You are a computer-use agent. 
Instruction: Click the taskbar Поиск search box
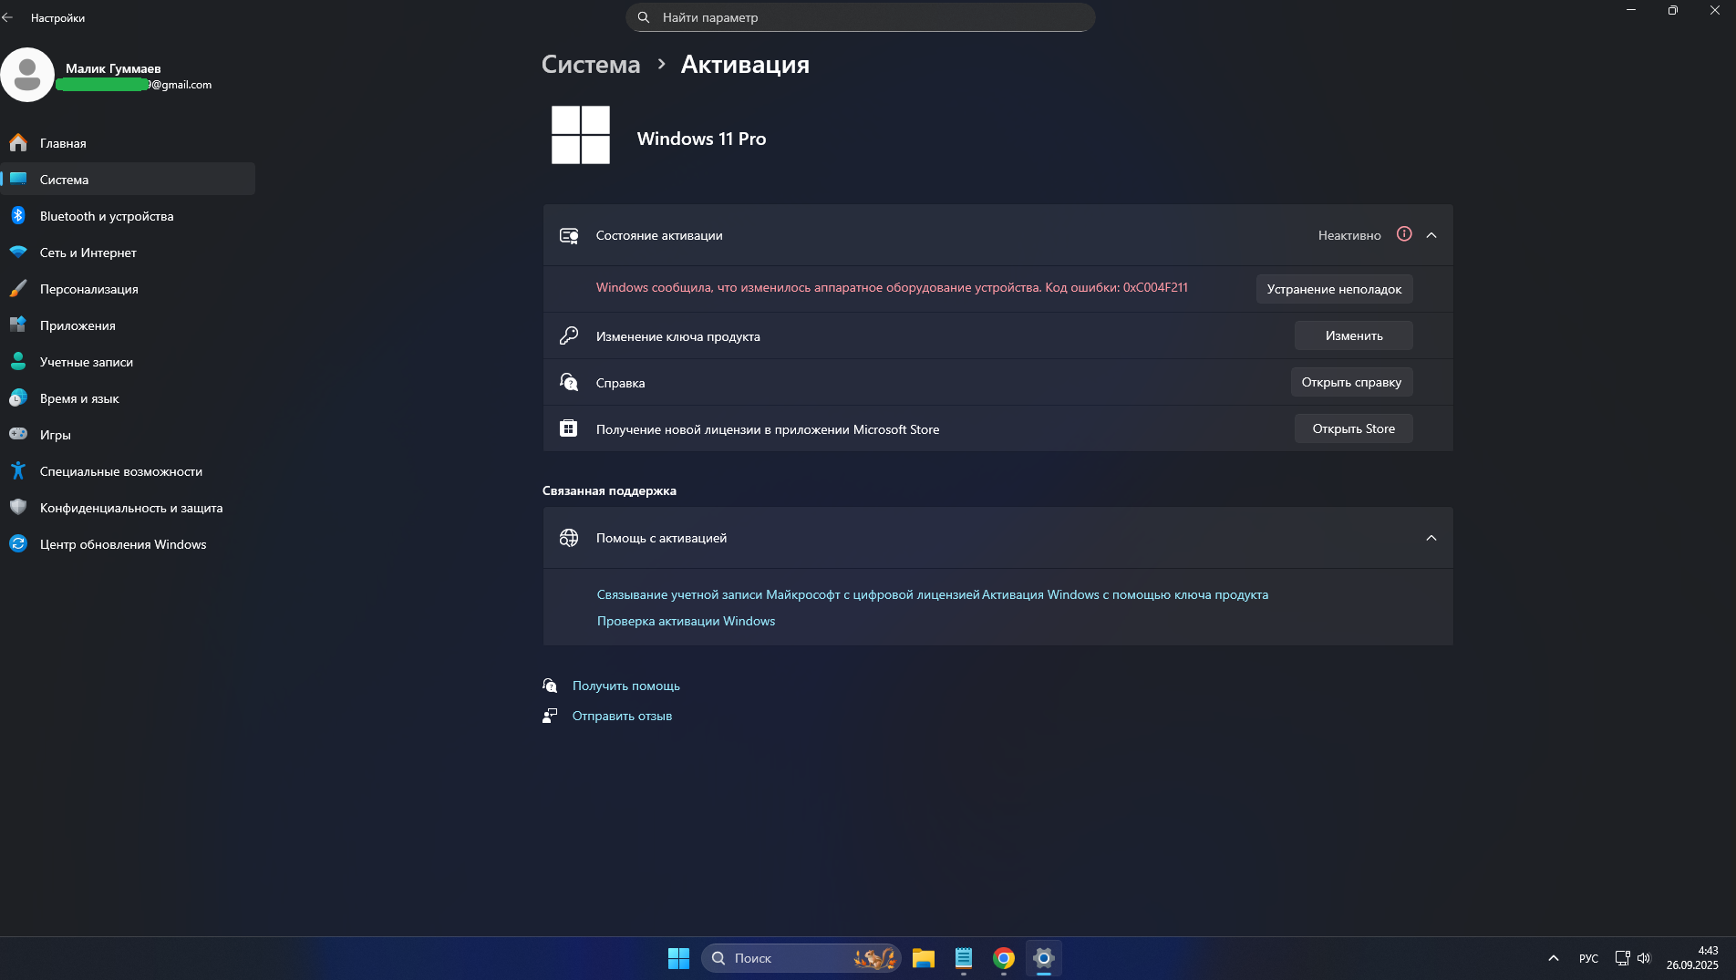coord(801,958)
